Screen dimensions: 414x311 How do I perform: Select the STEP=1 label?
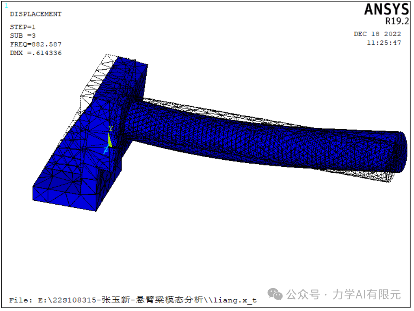click(22, 27)
